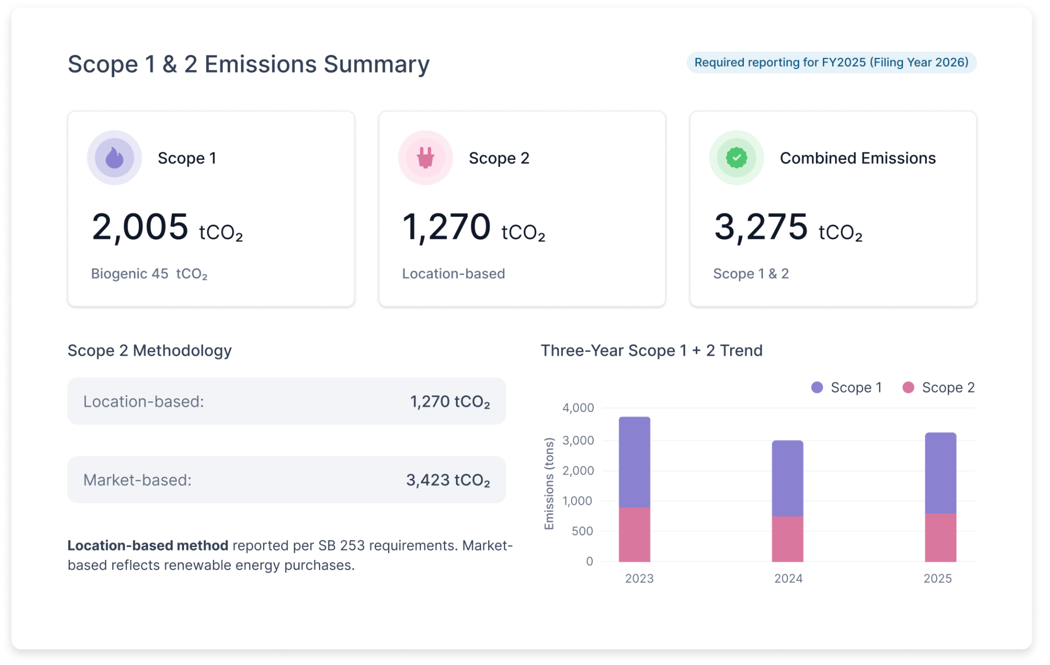
Task: Open the Combined Emissions 3,275 tCO₂ card
Action: click(x=833, y=209)
